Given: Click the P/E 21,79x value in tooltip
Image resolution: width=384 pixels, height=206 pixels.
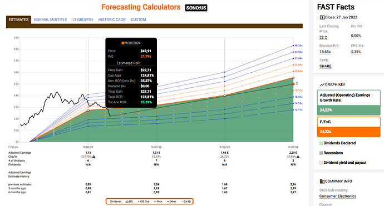Looking at the screenshot, I should (x=146, y=57).
